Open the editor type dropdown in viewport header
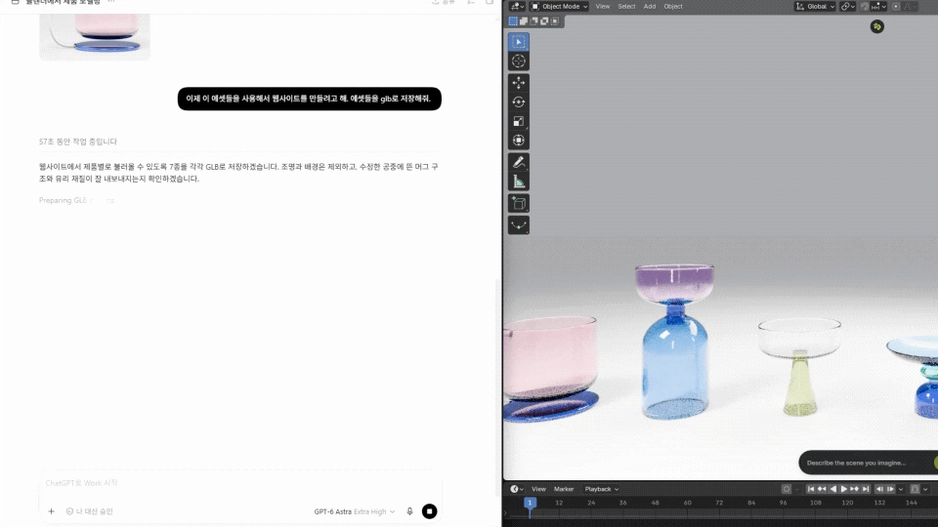The height and width of the screenshot is (527, 938). (517, 7)
